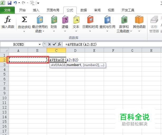This screenshot has height=135, width=162.
Task: Click the Math and Trig dropdown arrow
Action: [131, 31]
